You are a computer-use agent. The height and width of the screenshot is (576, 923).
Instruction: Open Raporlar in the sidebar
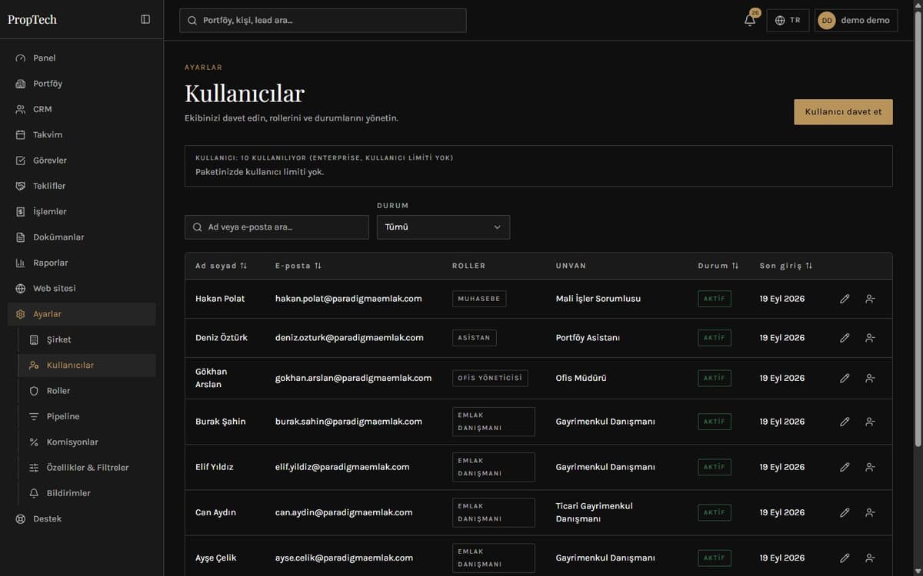82,263
